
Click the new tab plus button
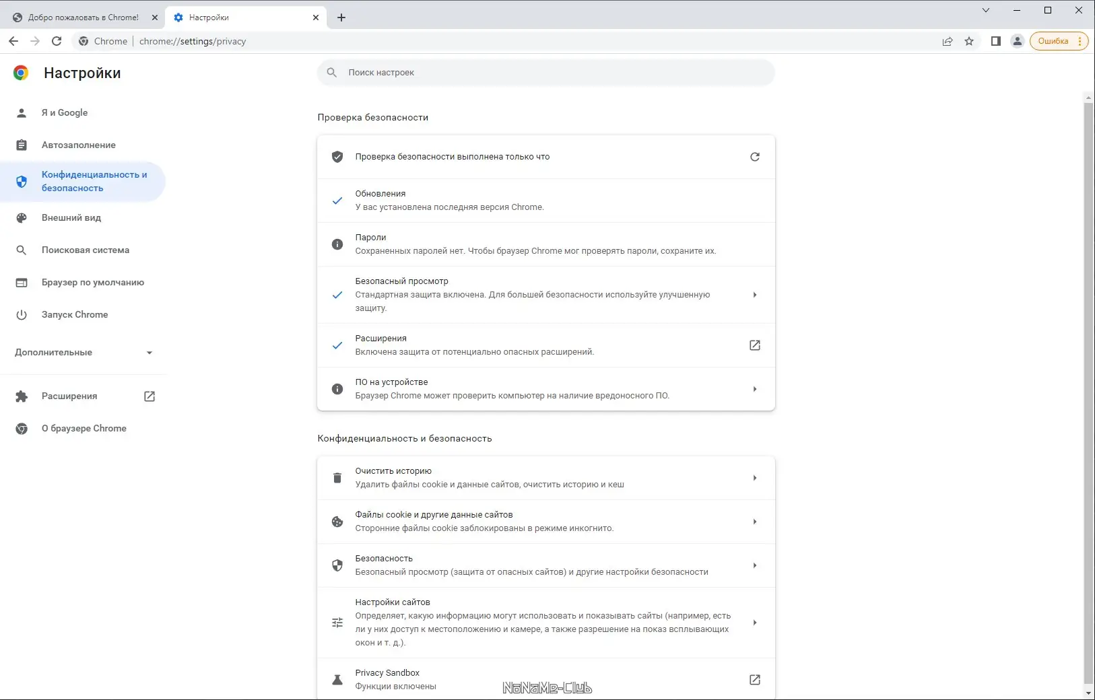click(x=341, y=17)
